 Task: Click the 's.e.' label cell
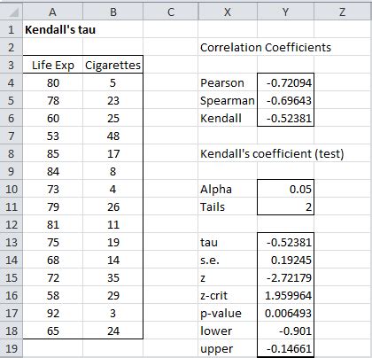[x=228, y=260]
